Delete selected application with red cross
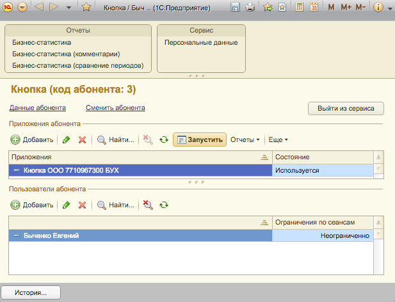395x302 pixels. point(82,139)
